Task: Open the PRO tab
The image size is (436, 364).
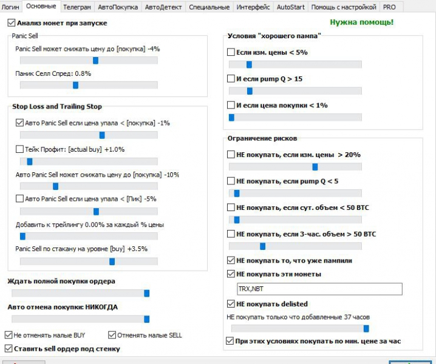Action: (x=389, y=7)
